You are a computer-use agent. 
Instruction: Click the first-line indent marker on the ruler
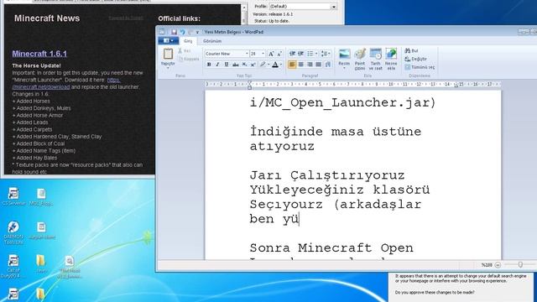250,82
